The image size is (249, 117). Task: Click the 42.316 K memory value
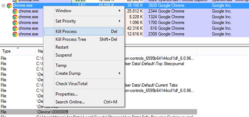pyautogui.click(x=135, y=28)
